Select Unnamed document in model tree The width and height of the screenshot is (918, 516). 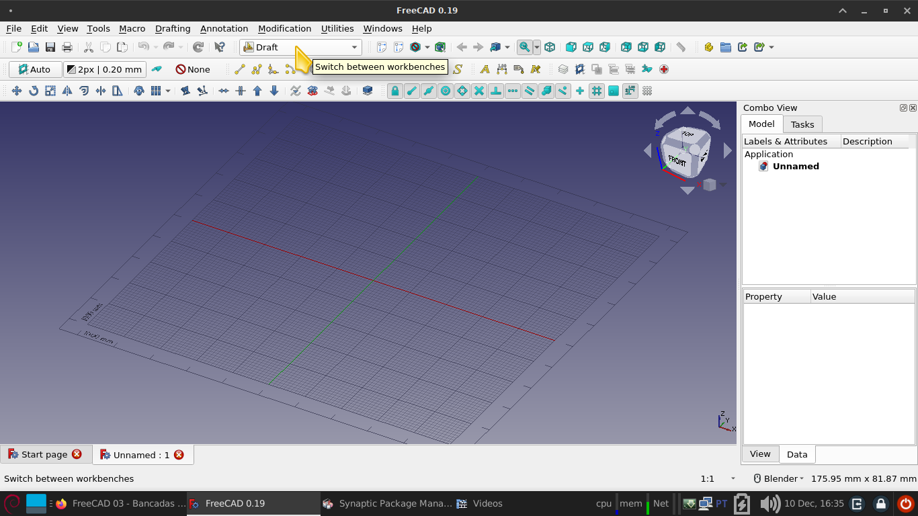(x=796, y=166)
